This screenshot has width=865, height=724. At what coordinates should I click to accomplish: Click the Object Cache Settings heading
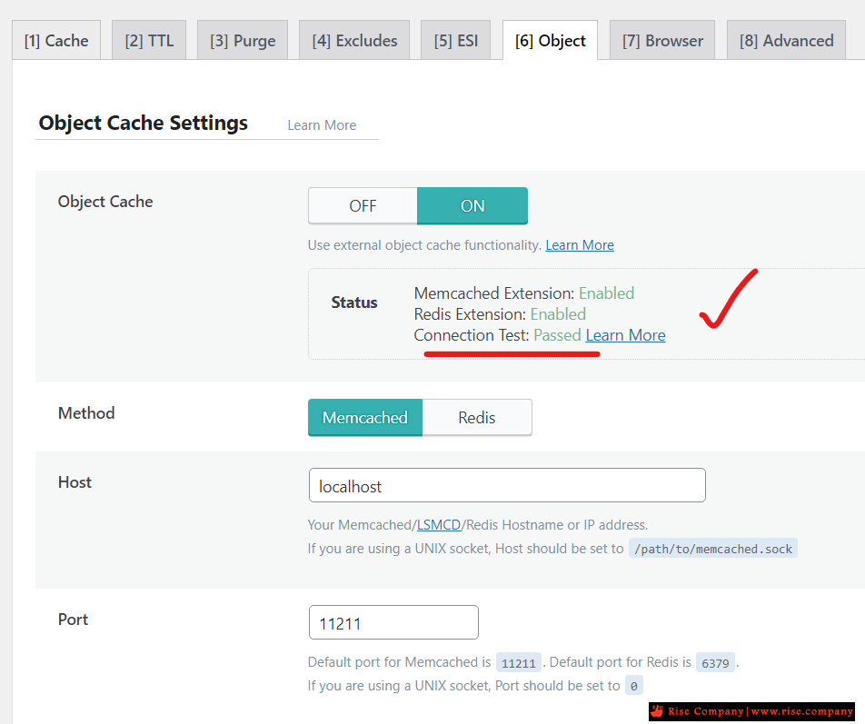tap(144, 123)
